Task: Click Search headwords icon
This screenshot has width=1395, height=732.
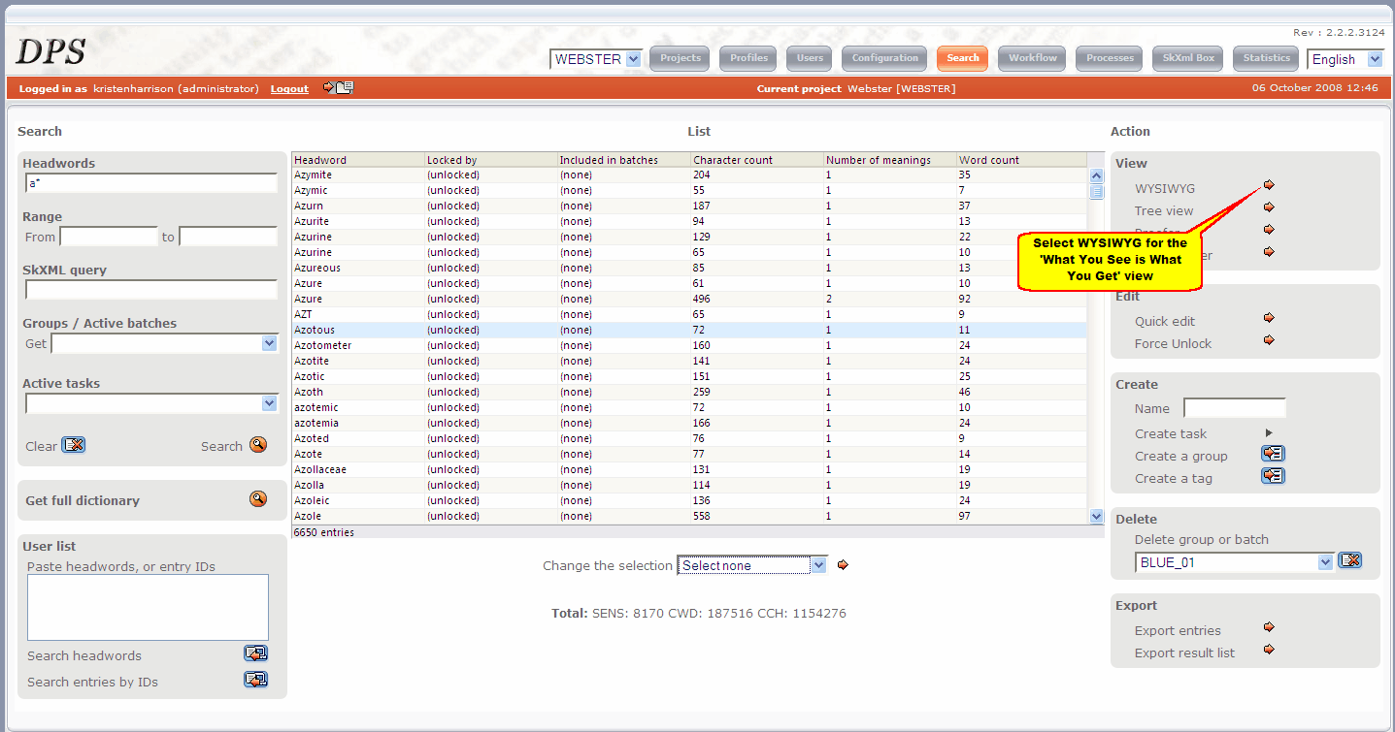Action: click(x=255, y=654)
